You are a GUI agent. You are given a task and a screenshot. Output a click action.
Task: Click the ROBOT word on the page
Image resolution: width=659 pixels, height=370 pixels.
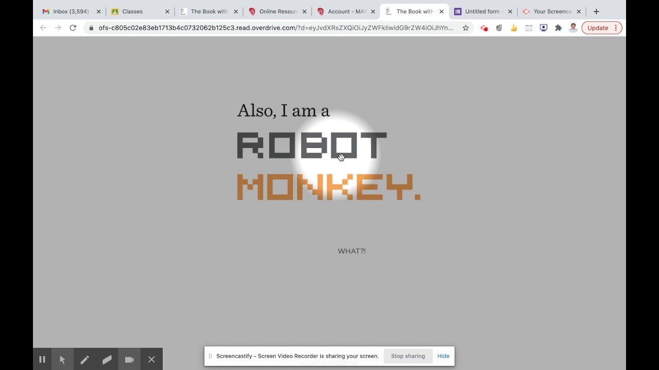[x=311, y=145]
